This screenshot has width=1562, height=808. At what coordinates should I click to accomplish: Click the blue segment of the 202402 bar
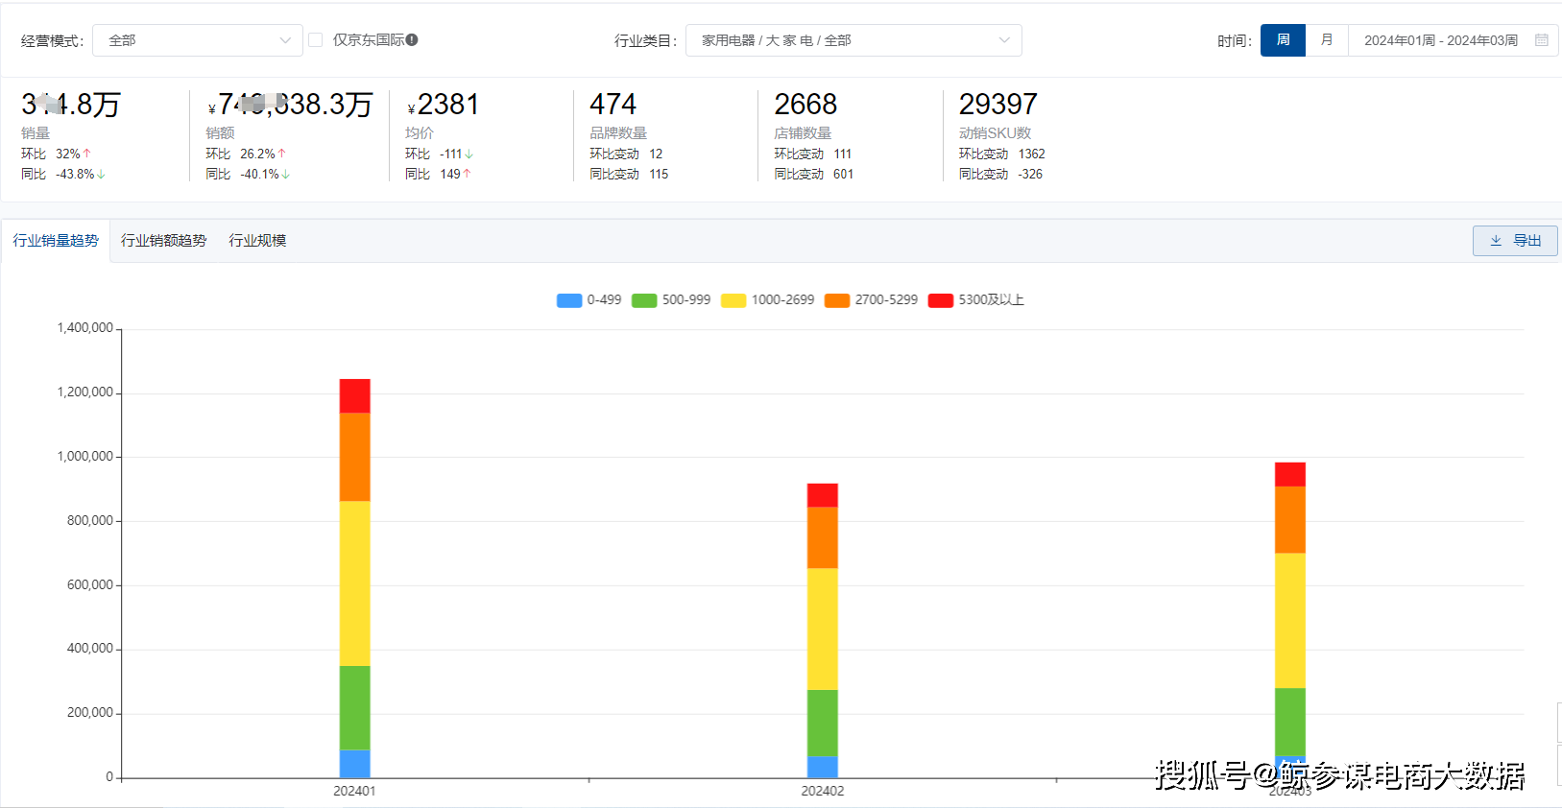pyautogui.click(x=823, y=767)
